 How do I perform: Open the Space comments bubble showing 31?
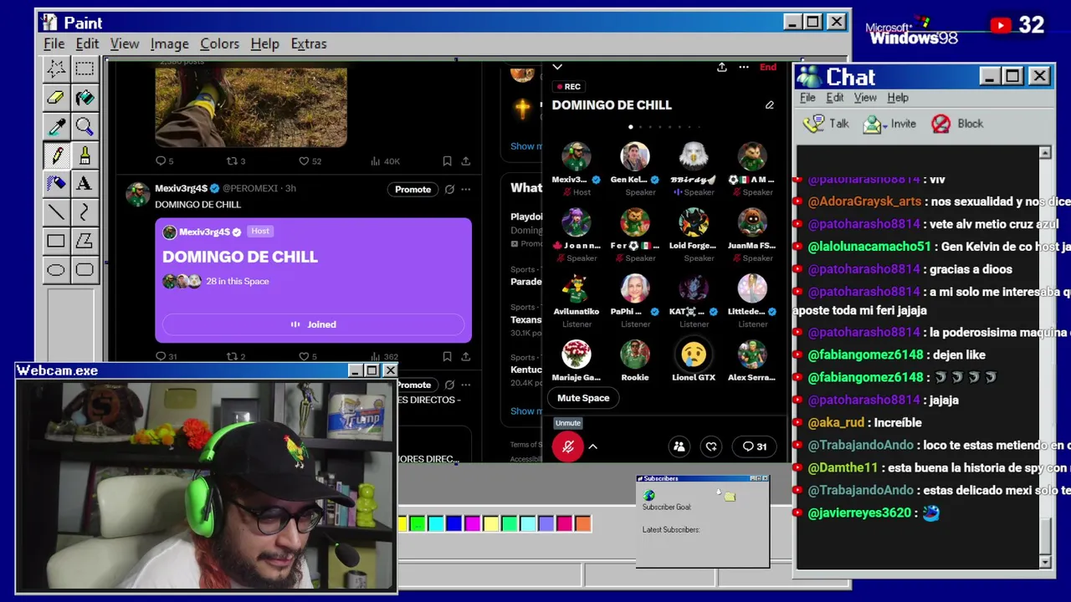(x=755, y=446)
